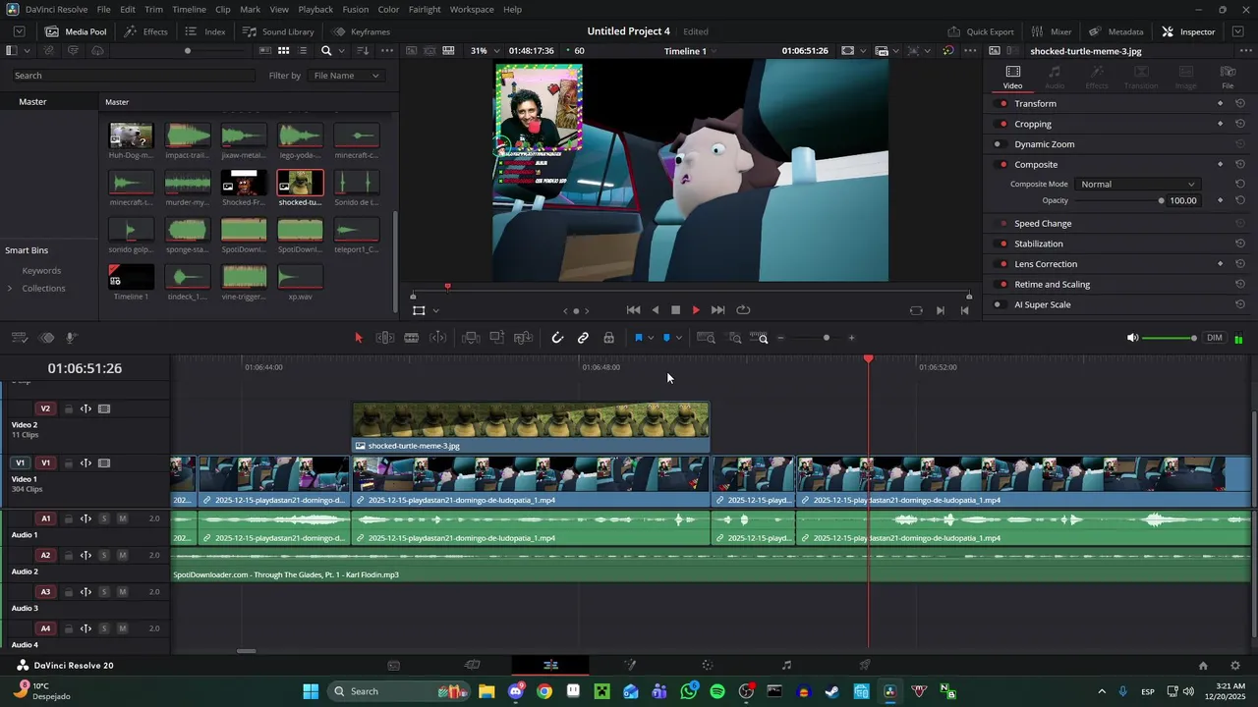The image size is (1258, 707).
Task: Open the Fairlight menu
Action: pos(425,9)
